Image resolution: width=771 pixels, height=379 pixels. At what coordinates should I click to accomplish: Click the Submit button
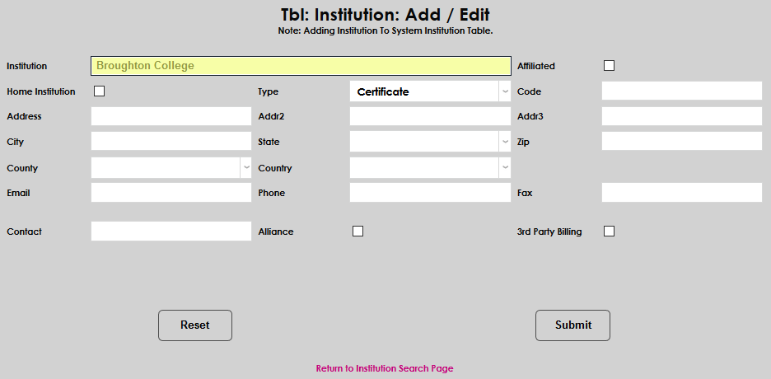(572, 325)
